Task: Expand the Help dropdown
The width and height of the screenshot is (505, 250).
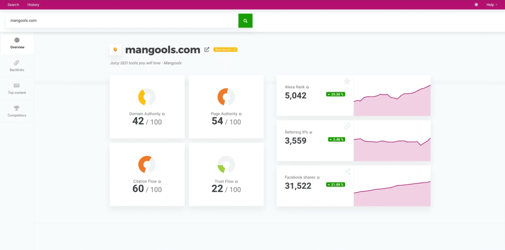Action: 492,5
